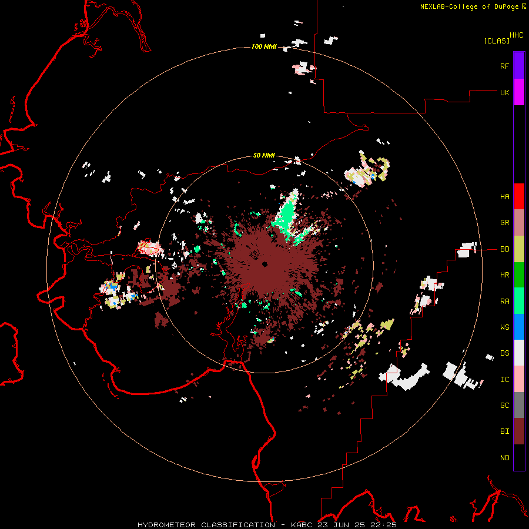This screenshot has width=529, height=529.
Task: Click the 100 NMI range ring label
Action: click(264, 46)
